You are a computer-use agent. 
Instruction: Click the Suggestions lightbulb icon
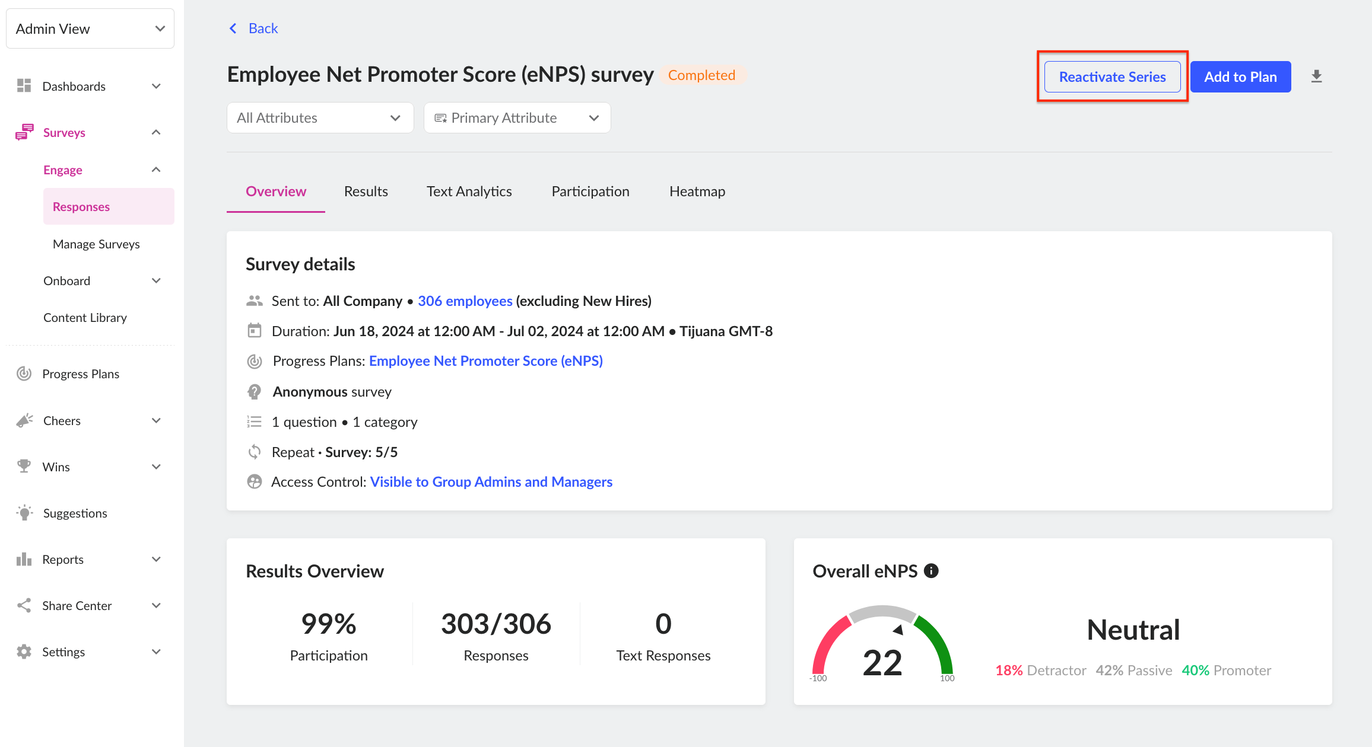tap(24, 513)
